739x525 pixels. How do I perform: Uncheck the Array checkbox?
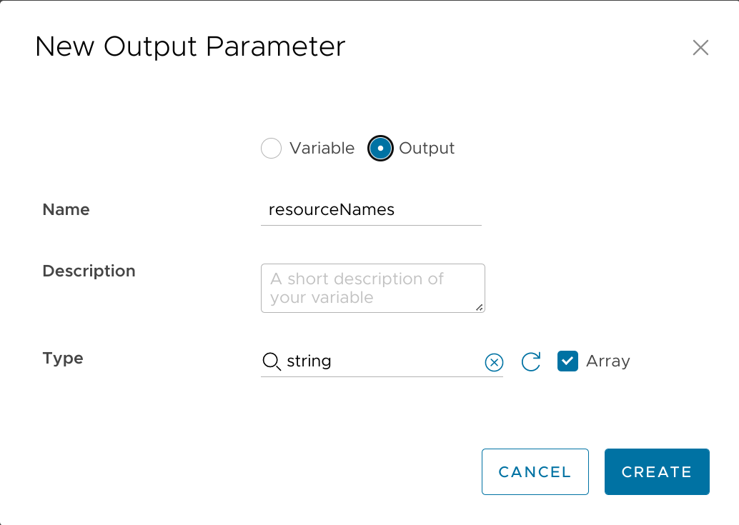pyautogui.click(x=568, y=361)
